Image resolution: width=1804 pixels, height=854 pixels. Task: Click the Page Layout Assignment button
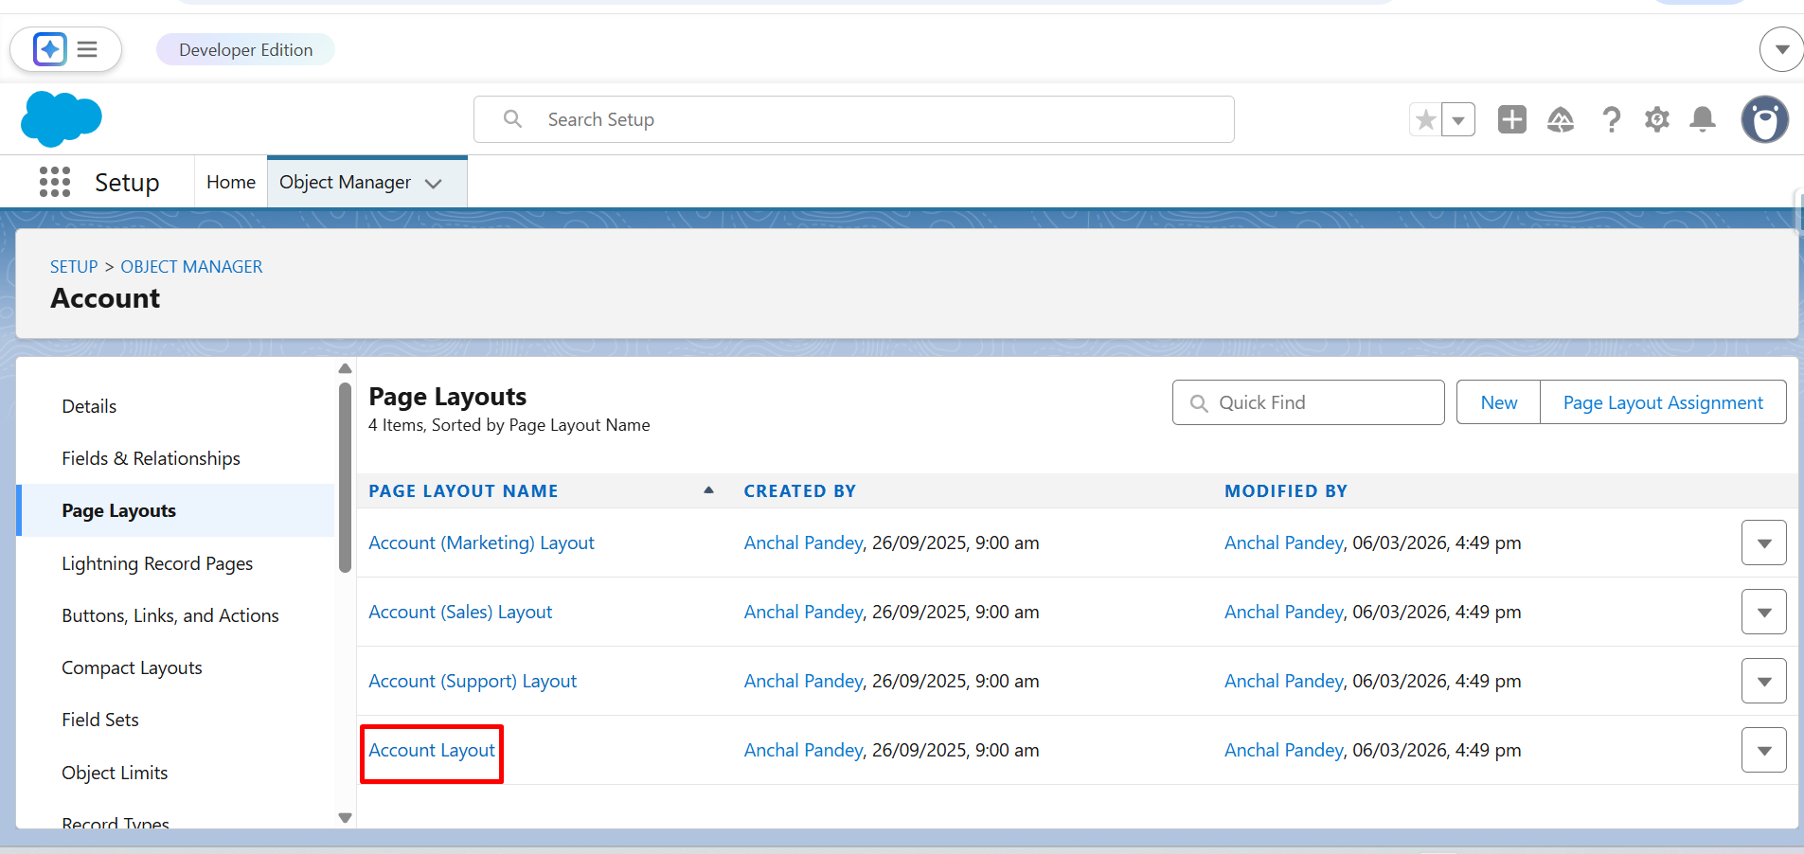pos(1663,402)
